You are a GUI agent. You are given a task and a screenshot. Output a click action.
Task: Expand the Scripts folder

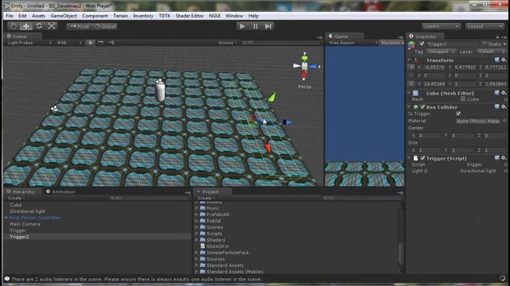(197, 234)
